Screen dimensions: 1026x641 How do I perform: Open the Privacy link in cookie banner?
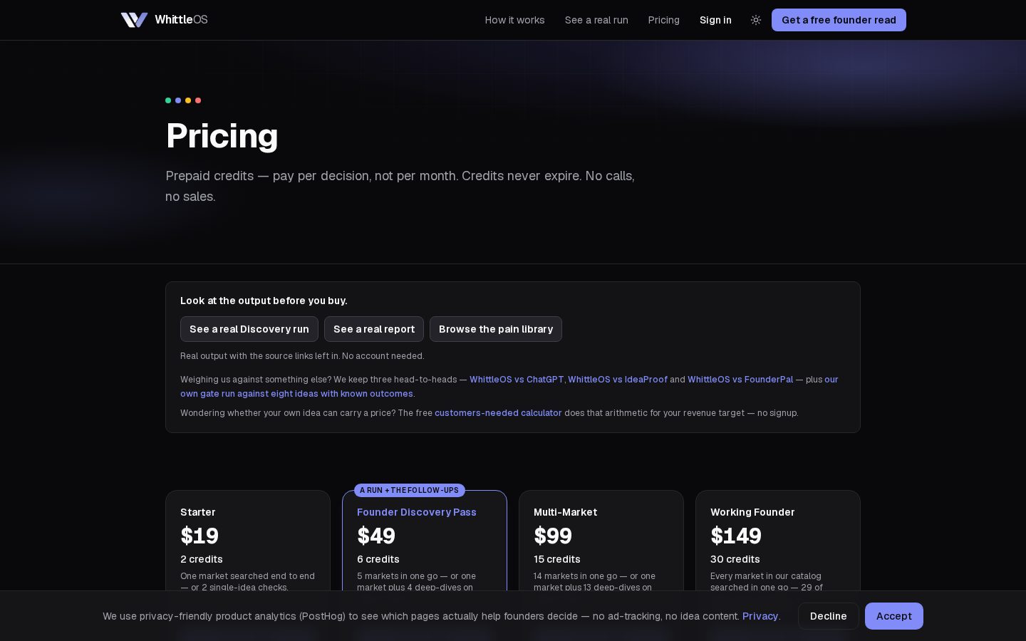[x=760, y=616]
